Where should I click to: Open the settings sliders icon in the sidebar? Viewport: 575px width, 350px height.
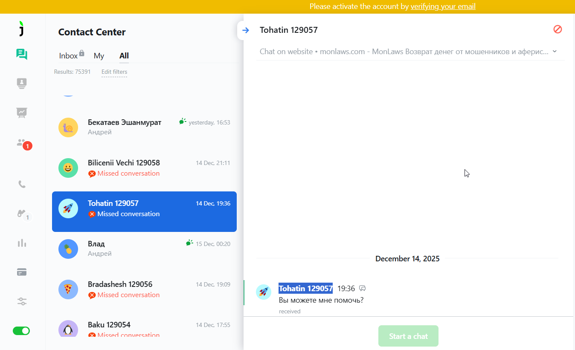pyautogui.click(x=22, y=301)
